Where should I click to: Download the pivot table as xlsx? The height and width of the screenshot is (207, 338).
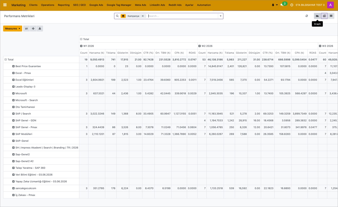pyautogui.click(x=40, y=28)
